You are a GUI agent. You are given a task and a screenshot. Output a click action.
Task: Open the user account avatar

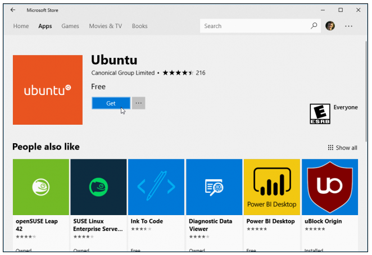click(330, 26)
